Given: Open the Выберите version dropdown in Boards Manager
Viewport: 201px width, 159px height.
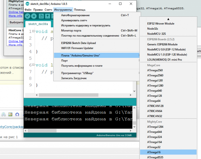Looking at the screenshot, I should click(x=16, y=22).
